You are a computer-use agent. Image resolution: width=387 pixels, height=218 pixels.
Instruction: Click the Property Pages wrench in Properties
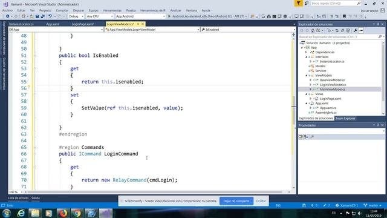(312, 137)
